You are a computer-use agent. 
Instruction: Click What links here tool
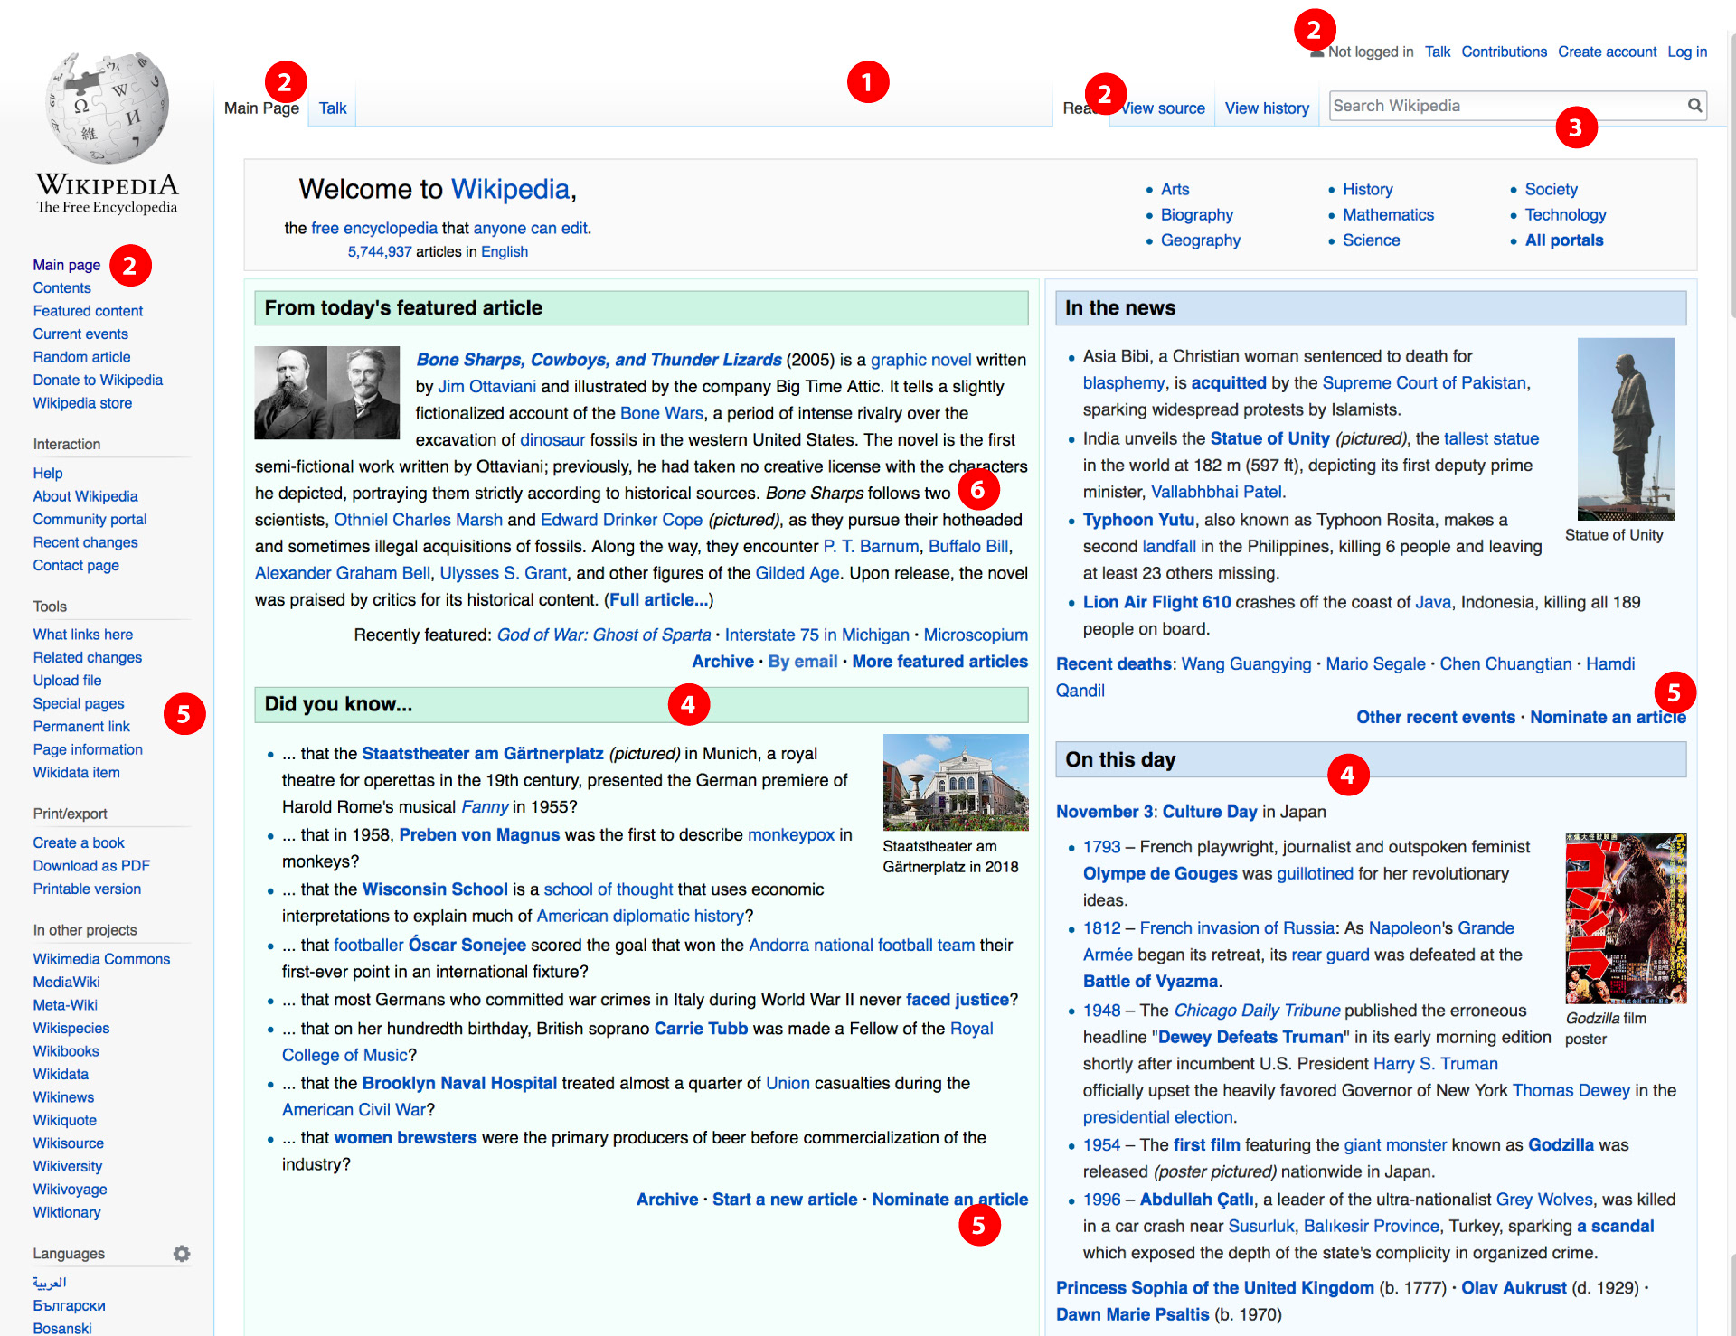pos(82,635)
